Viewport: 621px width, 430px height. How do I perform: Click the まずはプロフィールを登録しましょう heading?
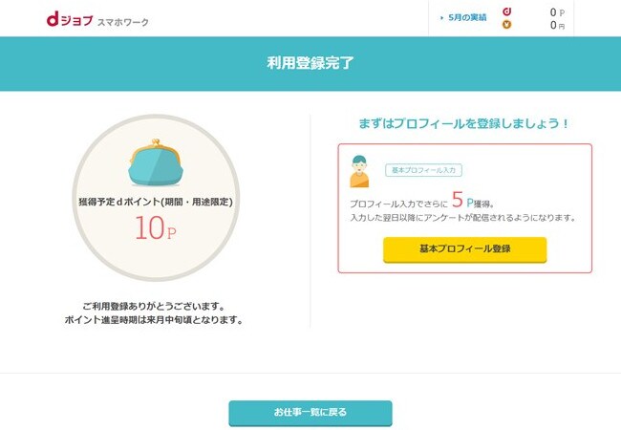point(463,123)
